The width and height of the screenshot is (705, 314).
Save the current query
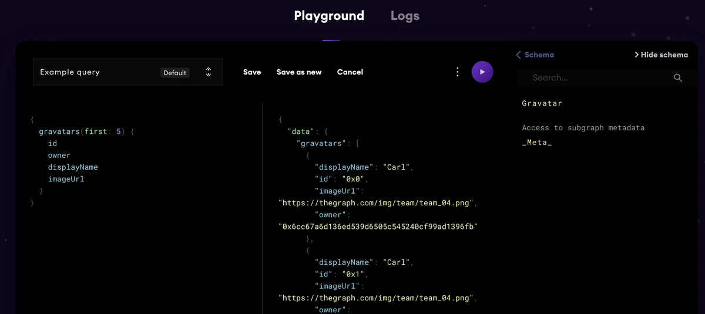252,72
